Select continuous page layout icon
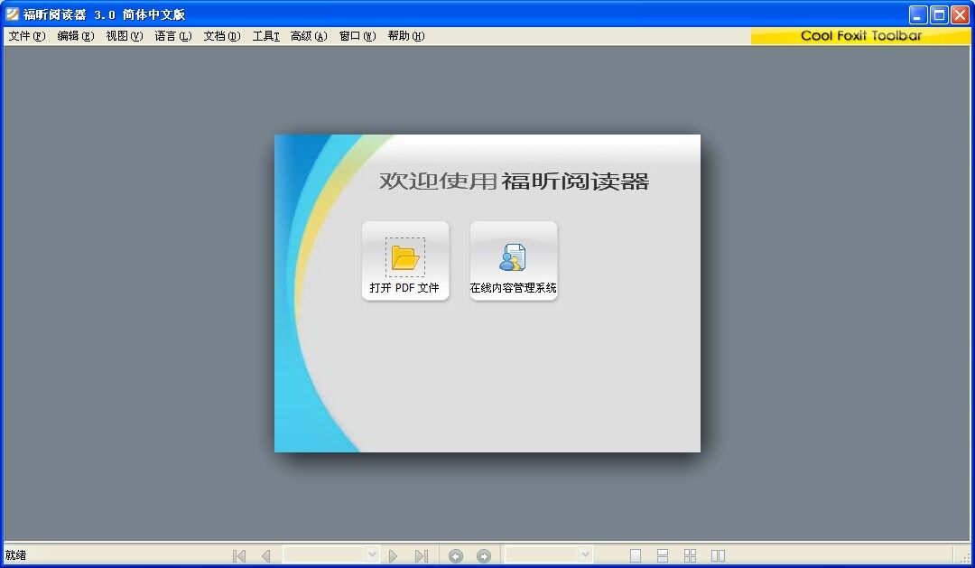 [663, 555]
